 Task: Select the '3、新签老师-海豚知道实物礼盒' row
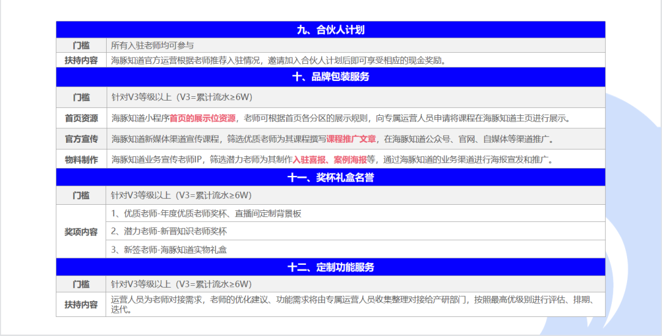(356, 250)
